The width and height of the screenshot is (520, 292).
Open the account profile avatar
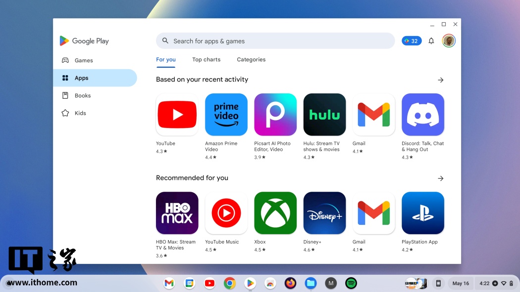(449, 41)
